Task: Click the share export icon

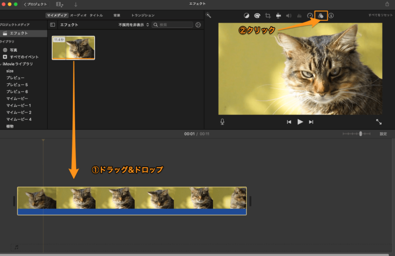Action: [x=387, y=4]
